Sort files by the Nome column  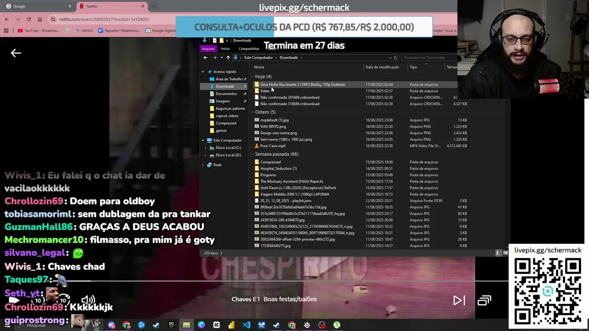point(259,67)
